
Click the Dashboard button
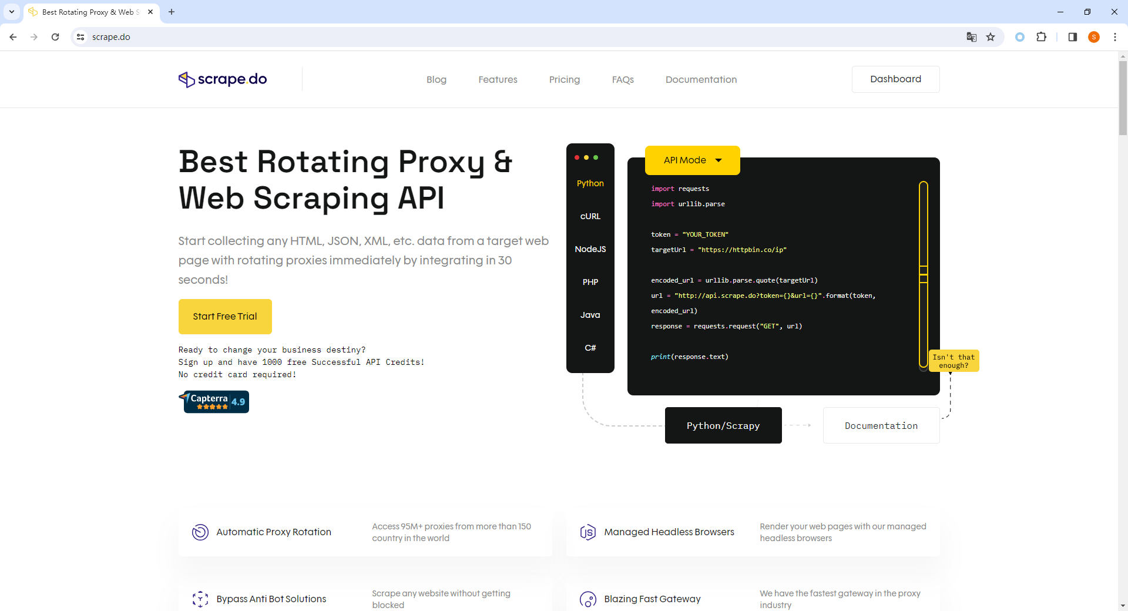click(x=896, y=79)
